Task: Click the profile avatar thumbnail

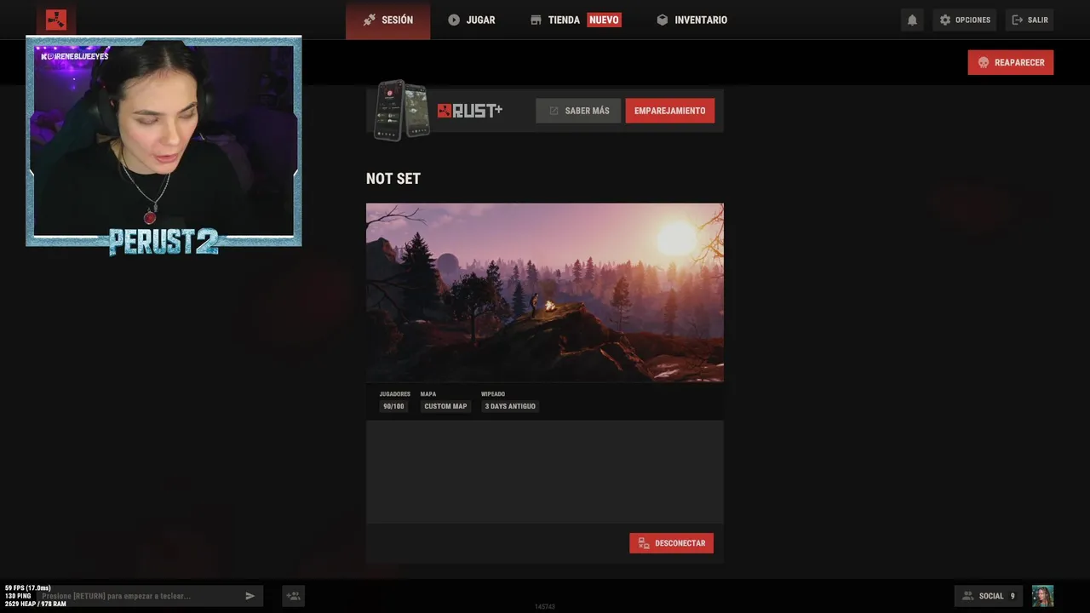Action: [1042, 596]
